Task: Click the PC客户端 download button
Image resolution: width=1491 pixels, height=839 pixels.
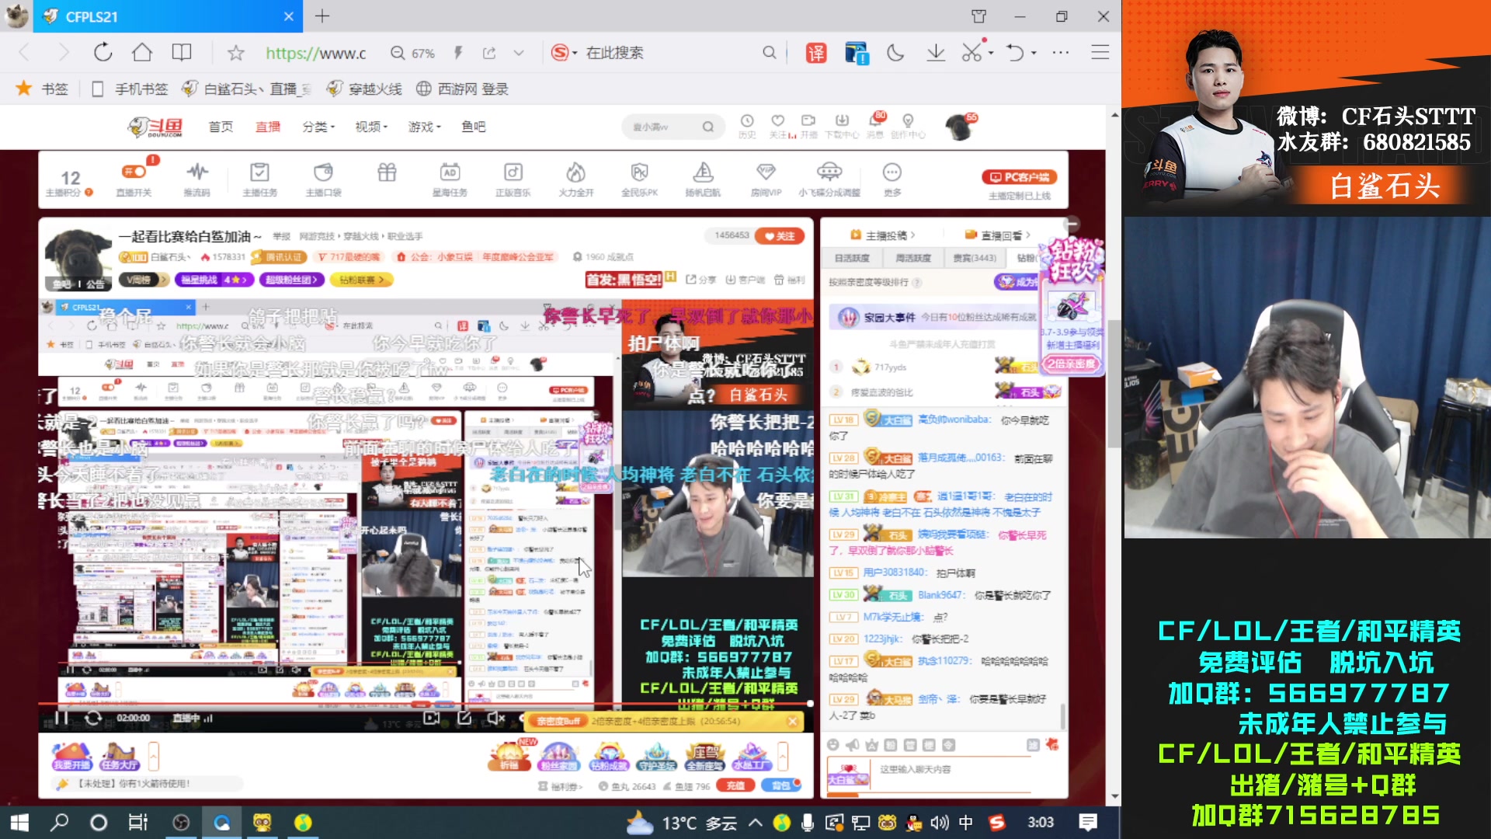Action: click(1020, 177)
